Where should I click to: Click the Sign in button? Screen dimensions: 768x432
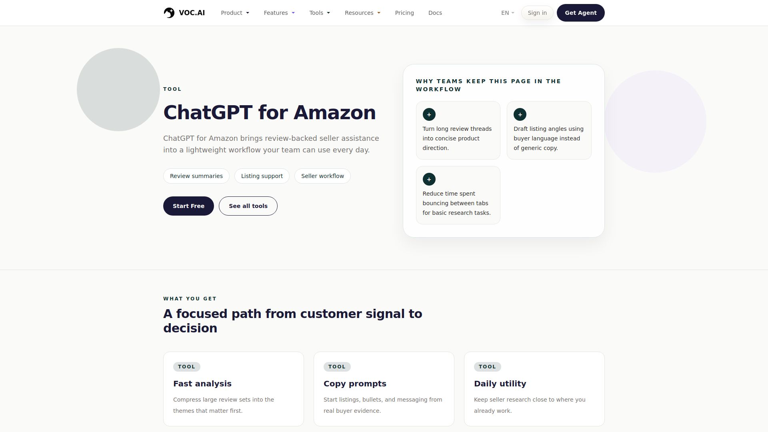click(x=537, y=13)
